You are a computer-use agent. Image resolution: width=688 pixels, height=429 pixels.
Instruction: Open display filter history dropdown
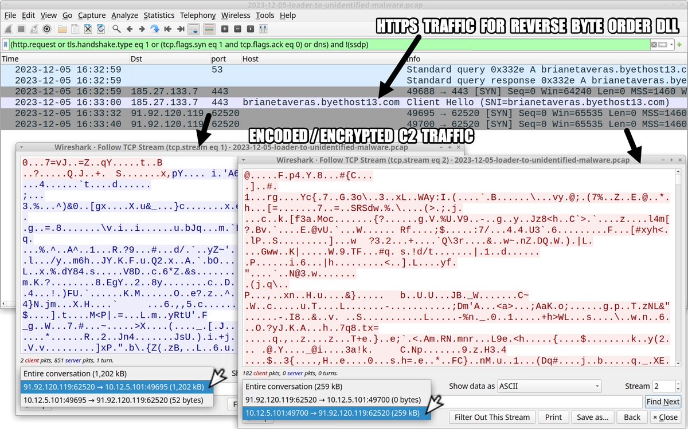pos(671,44)
